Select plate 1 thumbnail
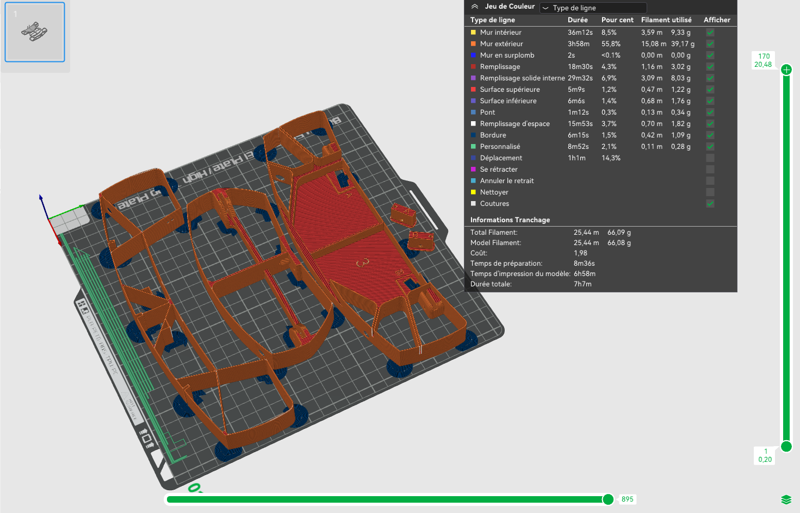 [35, 32]
